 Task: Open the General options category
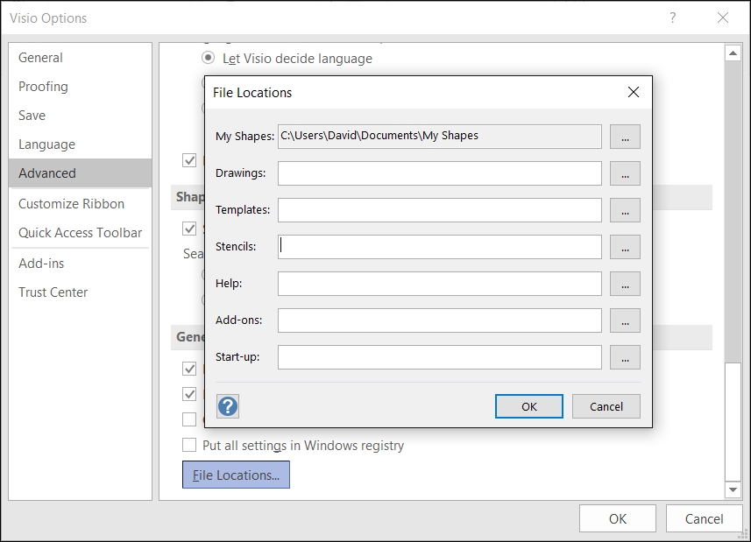(80, 58)
